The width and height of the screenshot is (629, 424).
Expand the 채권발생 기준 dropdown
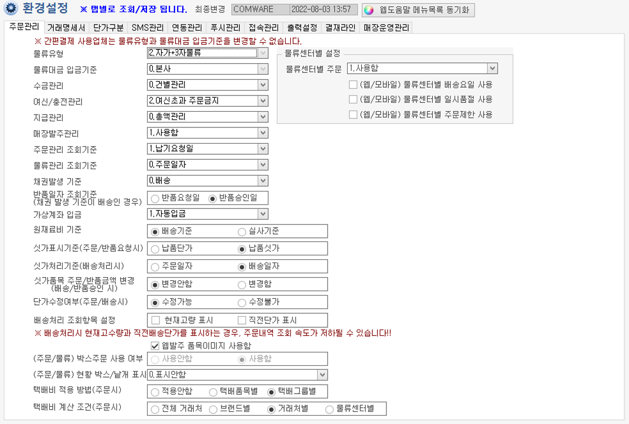263,181
